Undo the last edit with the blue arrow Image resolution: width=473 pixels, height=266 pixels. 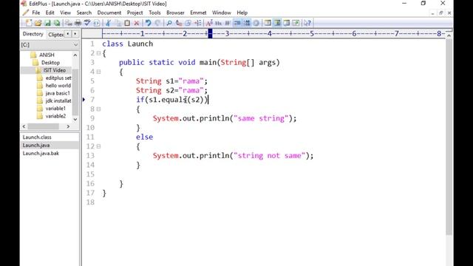coord(148,23)
